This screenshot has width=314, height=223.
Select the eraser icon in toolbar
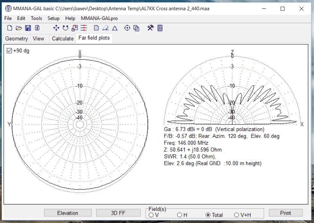pos(105,28)
